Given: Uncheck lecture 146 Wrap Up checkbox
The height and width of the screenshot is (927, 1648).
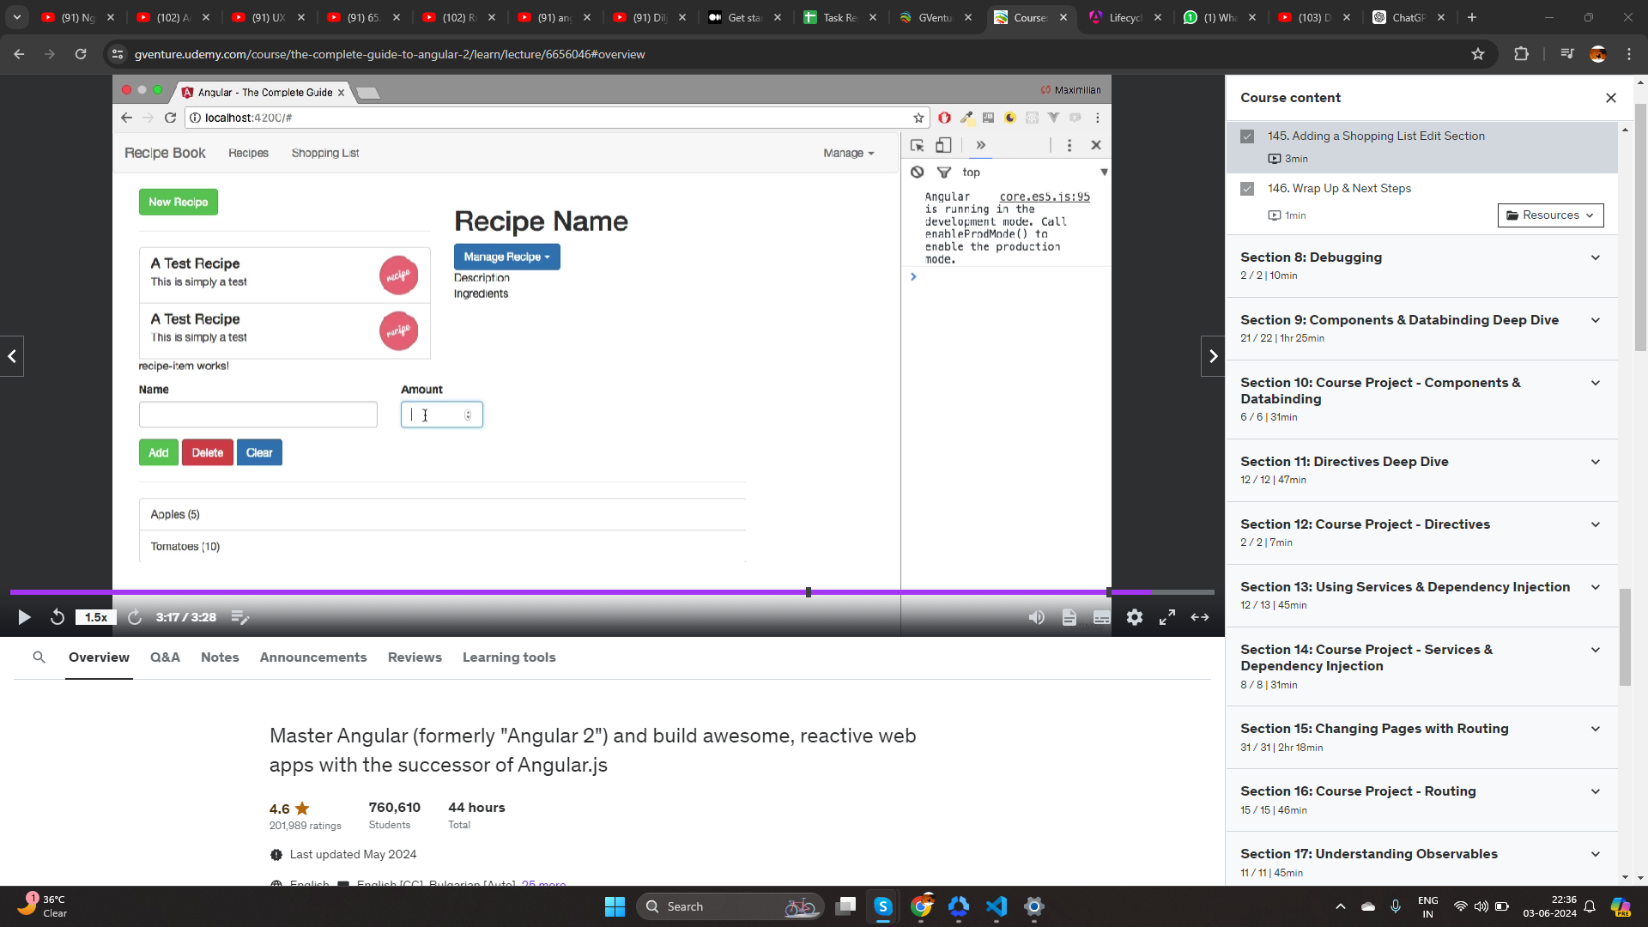Looking at the screenshot, I should 1247,189.
